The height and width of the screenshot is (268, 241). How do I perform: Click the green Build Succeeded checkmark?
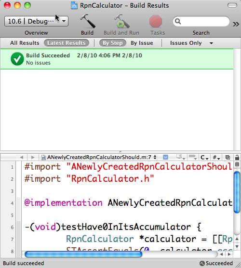coord(17,59)
